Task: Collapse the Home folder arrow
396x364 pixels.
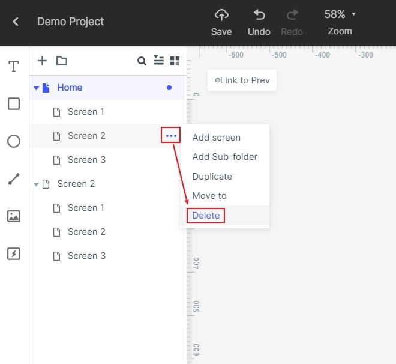Action: [37, 88]
